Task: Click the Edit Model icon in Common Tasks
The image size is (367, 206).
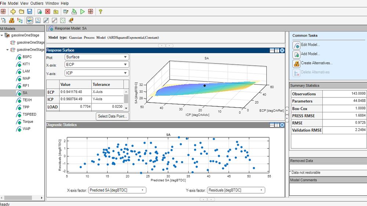Action: click(297, 45)
